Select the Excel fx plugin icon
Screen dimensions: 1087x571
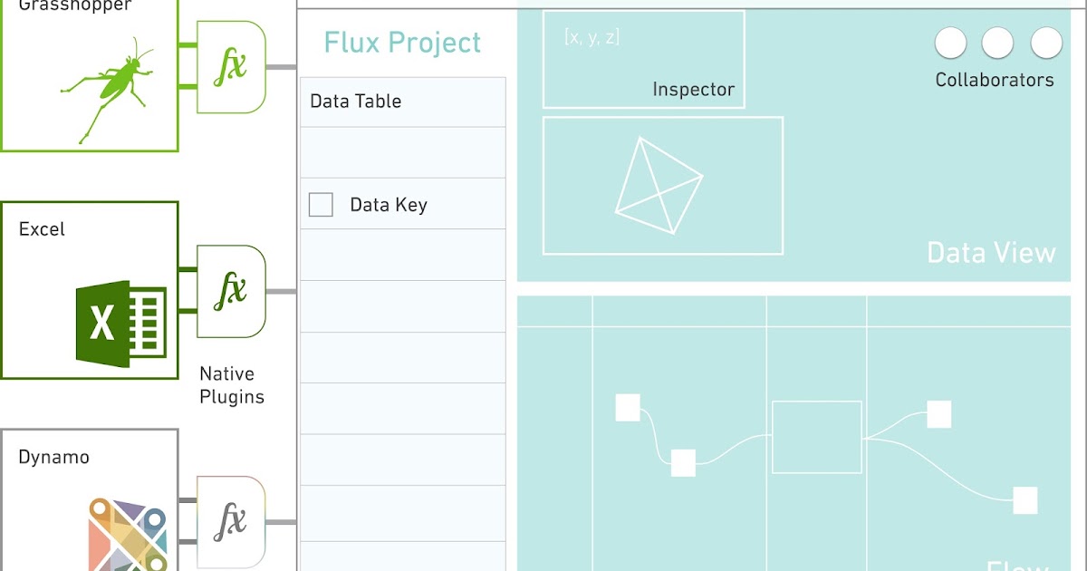tap(232, 291)
